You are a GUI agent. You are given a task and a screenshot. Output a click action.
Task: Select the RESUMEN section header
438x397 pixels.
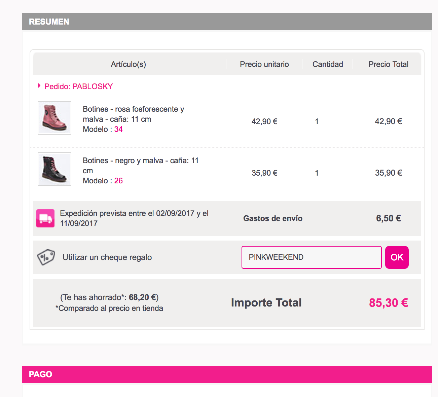227,22
